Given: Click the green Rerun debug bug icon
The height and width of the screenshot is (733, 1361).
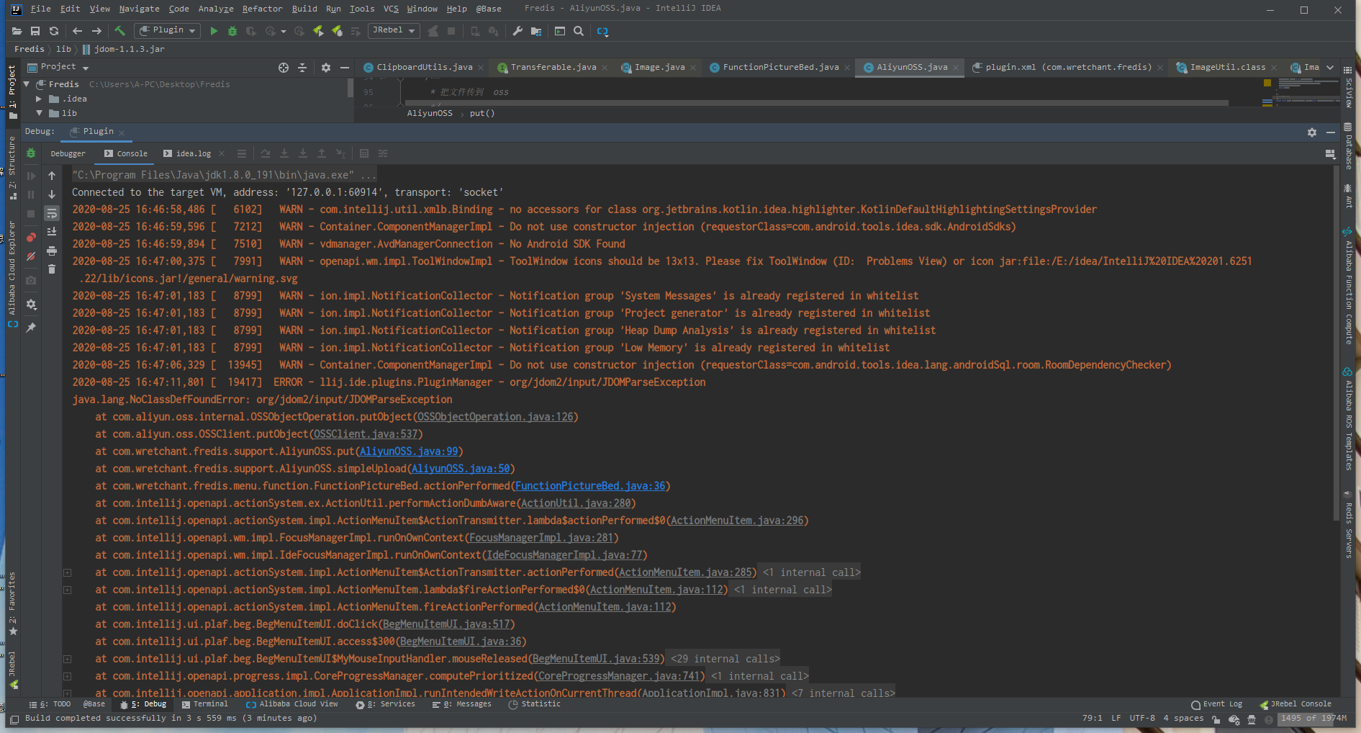Looking at the screenshot, I should 31,153.
